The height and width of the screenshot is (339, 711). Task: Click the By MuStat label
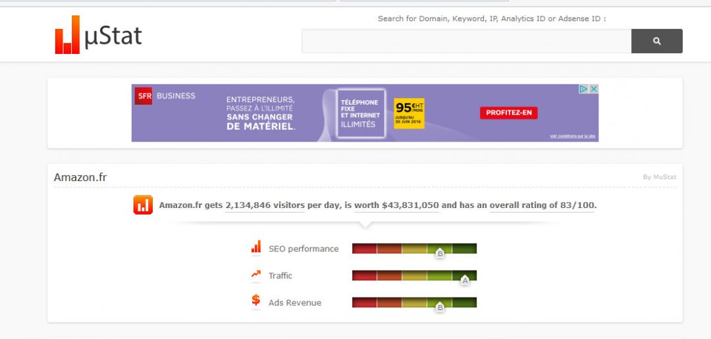pyautogui.click(x=659, y=177)
